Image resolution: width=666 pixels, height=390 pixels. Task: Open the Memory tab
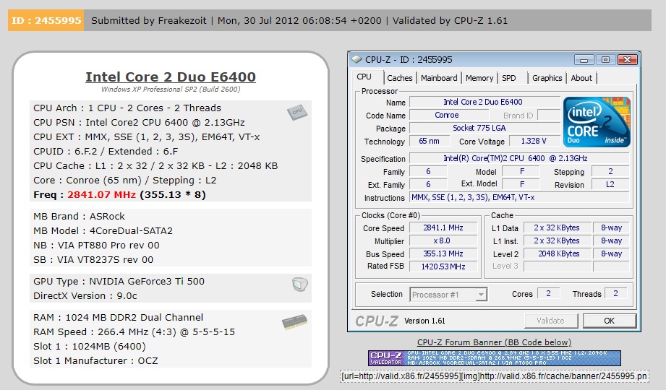coord(479,78)
